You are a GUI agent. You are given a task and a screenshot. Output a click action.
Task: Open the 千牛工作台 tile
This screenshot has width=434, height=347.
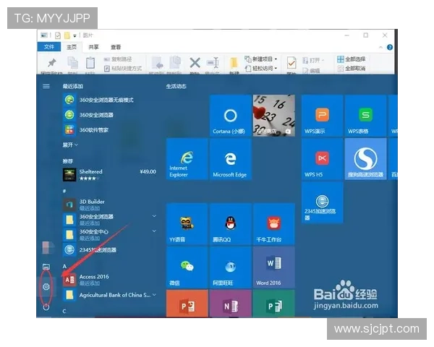273,224
